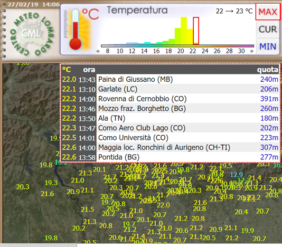This screenshot has width=282, height=247.
Task: Select the green 19–20 °C histogram bar
Action: point(177,36)
